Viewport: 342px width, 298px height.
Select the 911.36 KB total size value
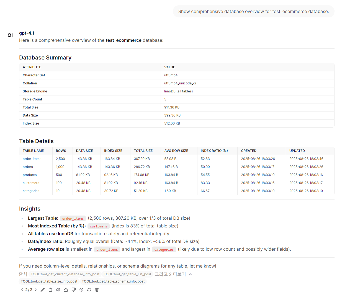[172, 107]
